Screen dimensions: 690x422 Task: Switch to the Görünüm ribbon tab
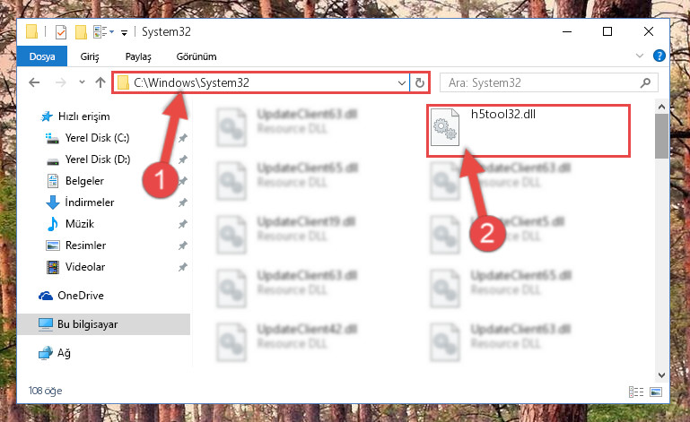[197, 56]
